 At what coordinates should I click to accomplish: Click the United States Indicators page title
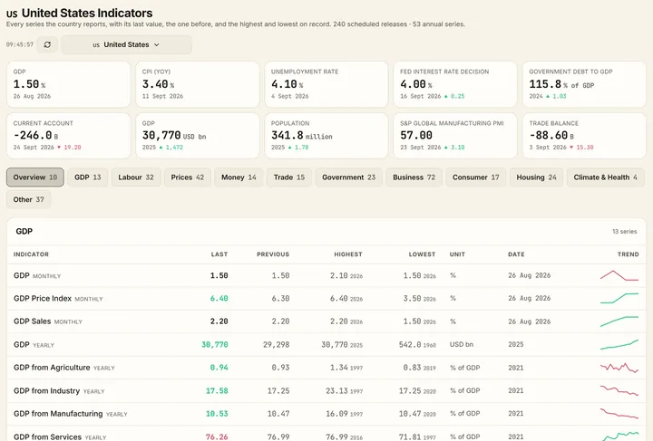click(x=87, y=13)
